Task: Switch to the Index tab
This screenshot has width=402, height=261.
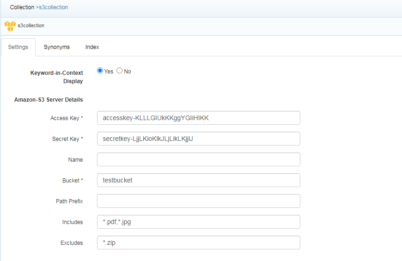Action: [92, 47]
